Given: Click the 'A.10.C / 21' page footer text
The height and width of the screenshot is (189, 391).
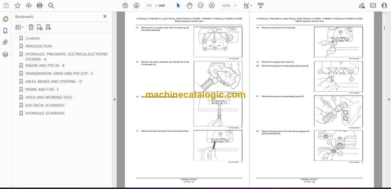Looking at the screenshot, I should tap(189, 182).
